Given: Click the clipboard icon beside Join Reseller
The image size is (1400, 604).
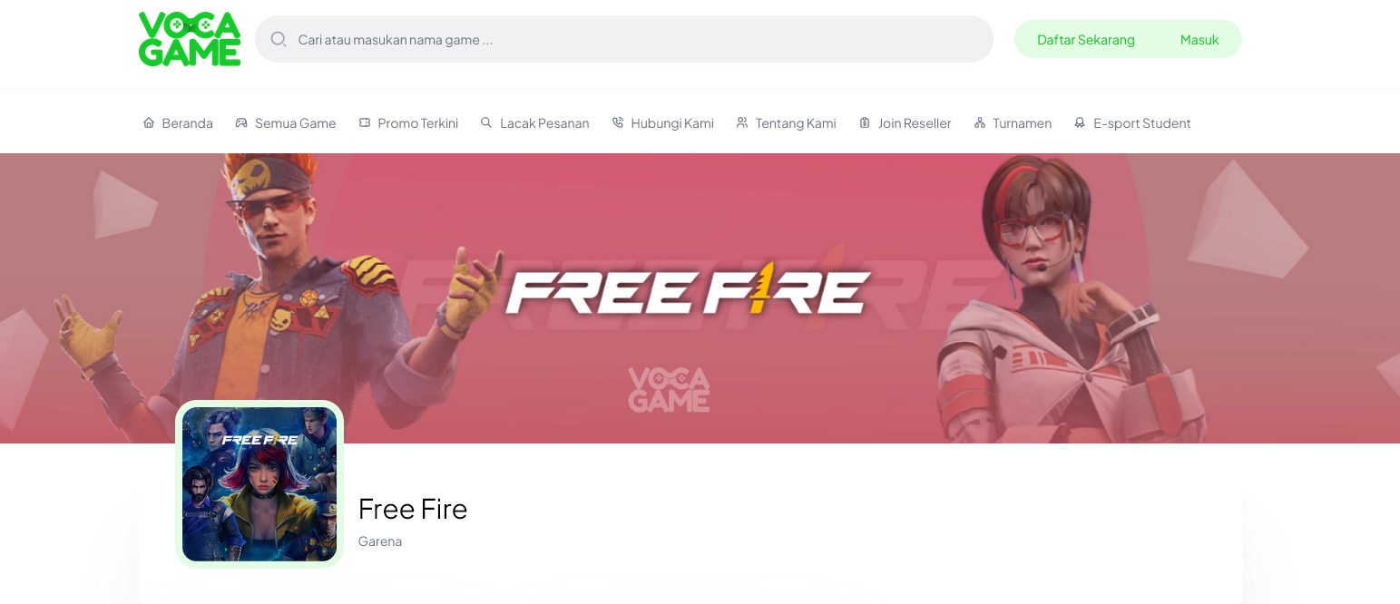Looking at the screenshot, I should 865,122.
